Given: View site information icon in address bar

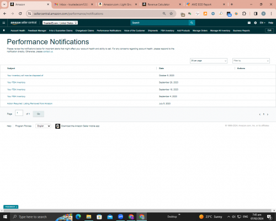Looking at the screenshot, I should [29, 14].
